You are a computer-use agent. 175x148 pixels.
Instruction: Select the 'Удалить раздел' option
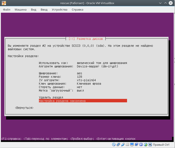coord(51,97)
